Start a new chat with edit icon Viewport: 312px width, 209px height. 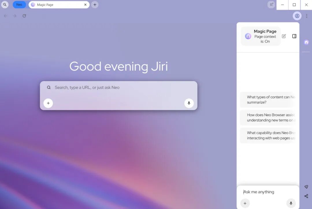[x=284, y=36]
